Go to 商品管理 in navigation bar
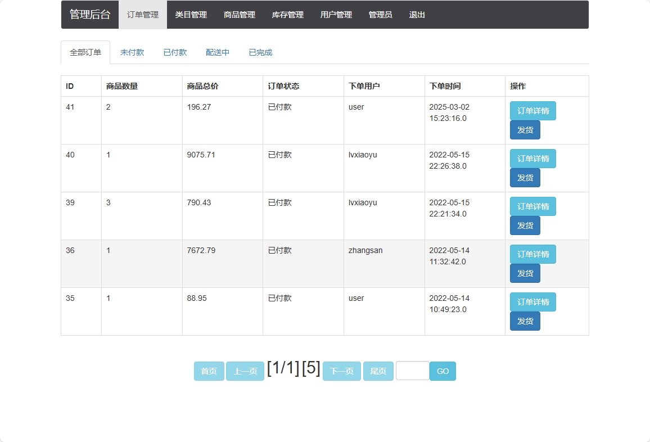The width and height of the screenshot is (650, 442). coord(240,15)
